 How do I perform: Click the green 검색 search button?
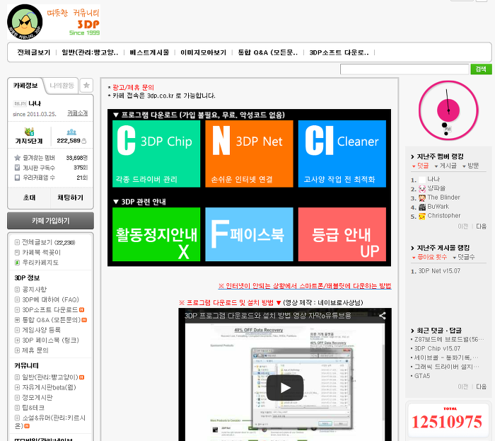coord(481,69)
